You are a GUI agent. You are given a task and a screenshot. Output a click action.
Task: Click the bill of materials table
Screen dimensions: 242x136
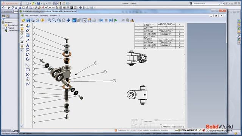click(x=160, y=36)
